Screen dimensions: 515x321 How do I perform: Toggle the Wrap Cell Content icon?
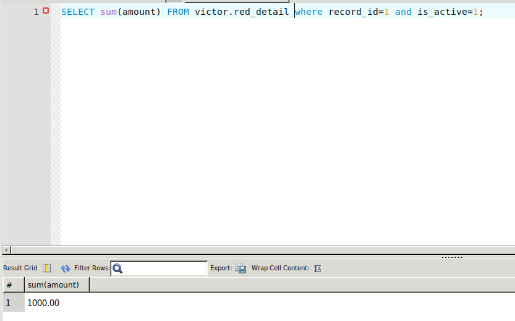coord(318,268)
